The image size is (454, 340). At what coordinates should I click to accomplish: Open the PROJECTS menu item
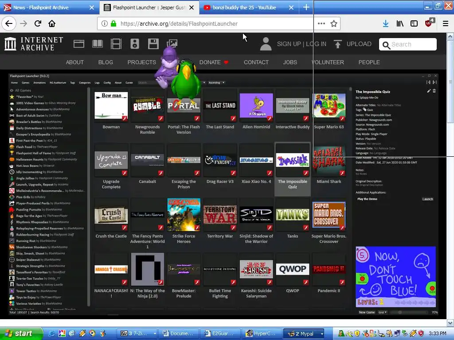tap(141, 62)
